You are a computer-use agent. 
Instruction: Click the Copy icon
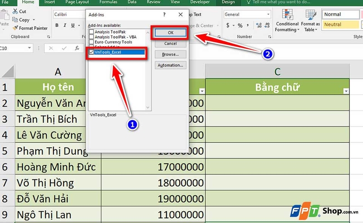point(15,19)
